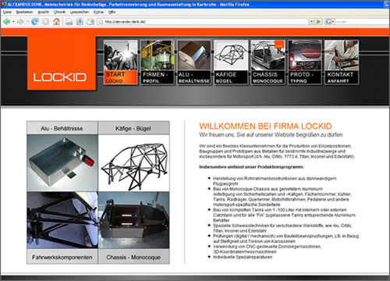Viewport: 390px width, 281px height.
Task: Open the Käfige Bügel navigation tile
Action: 231,62
